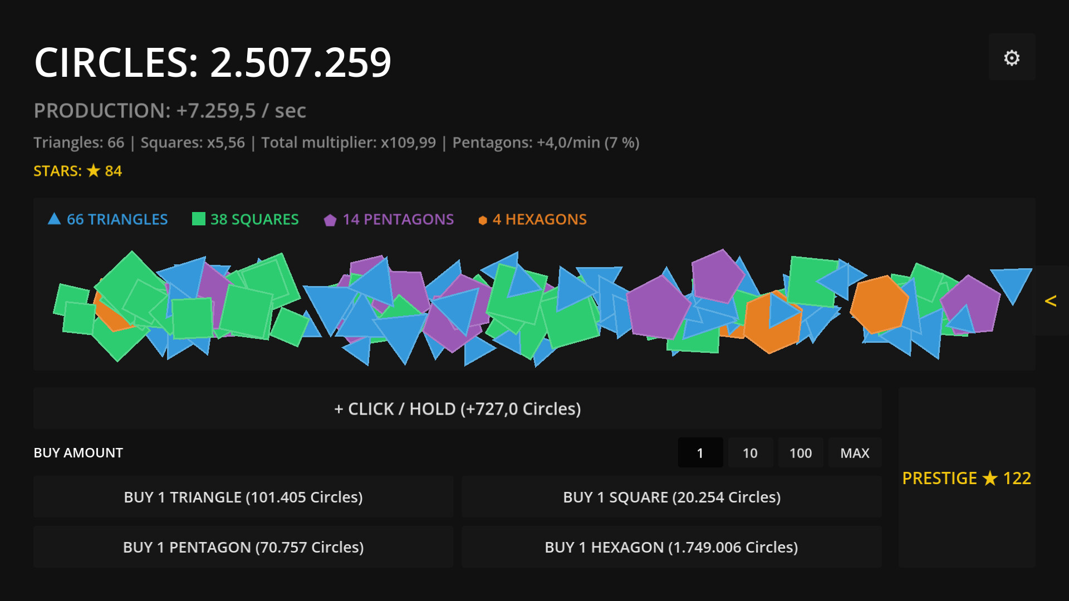The height and width of the screenshot is (601, 1069).
Task: Click the large orange hexagon near the right side
Action: 879,304
